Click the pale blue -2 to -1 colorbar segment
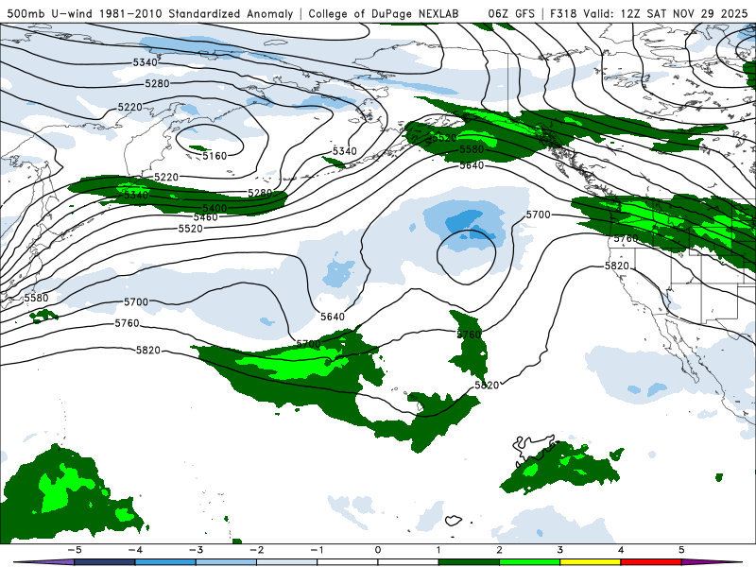756x567 pixels. [287, 562]
